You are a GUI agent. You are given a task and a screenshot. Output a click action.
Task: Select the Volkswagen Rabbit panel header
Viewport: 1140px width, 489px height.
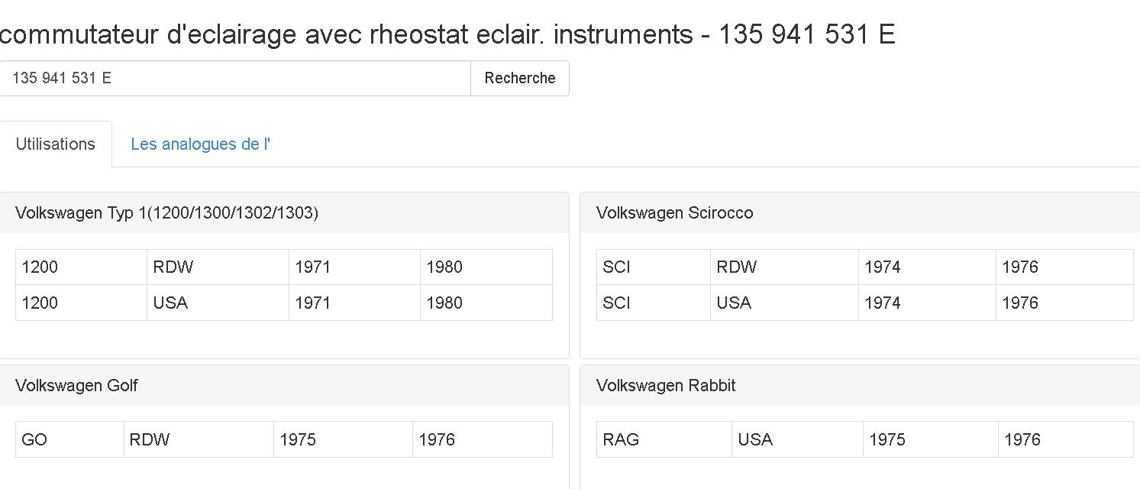click(860, 385)
